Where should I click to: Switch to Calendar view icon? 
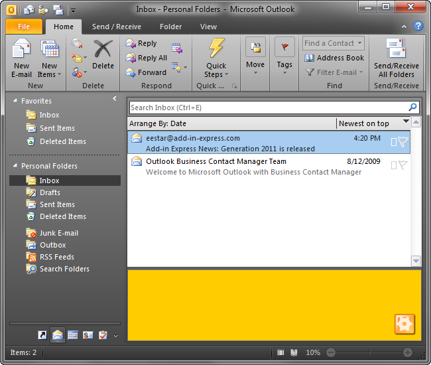tap(73, 335)
